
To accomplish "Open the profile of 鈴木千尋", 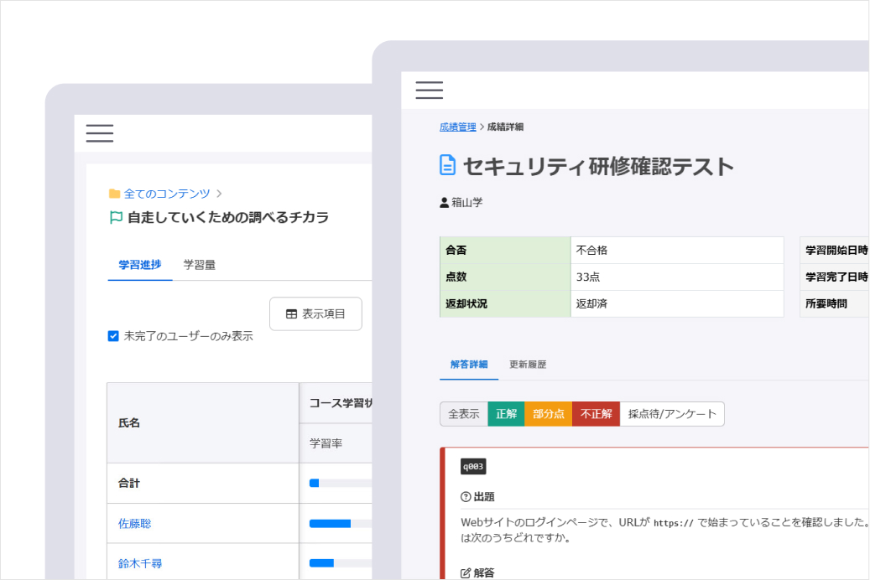I will pos(142,562).
